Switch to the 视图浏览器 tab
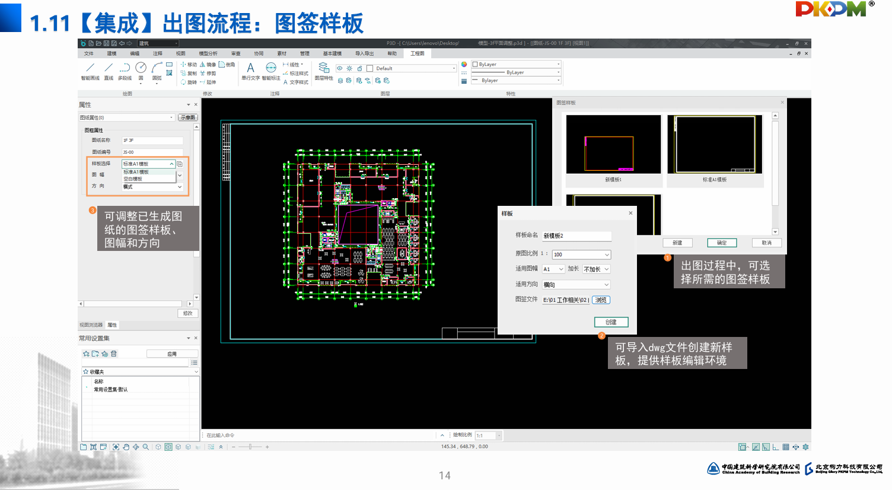 (x=91, y=325)
